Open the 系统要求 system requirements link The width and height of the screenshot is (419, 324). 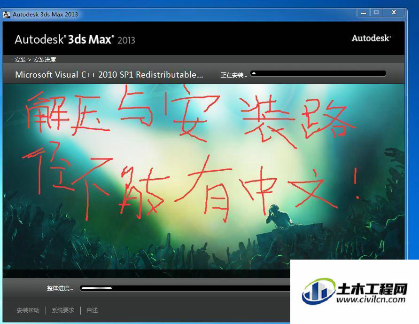tap(63, 310)
